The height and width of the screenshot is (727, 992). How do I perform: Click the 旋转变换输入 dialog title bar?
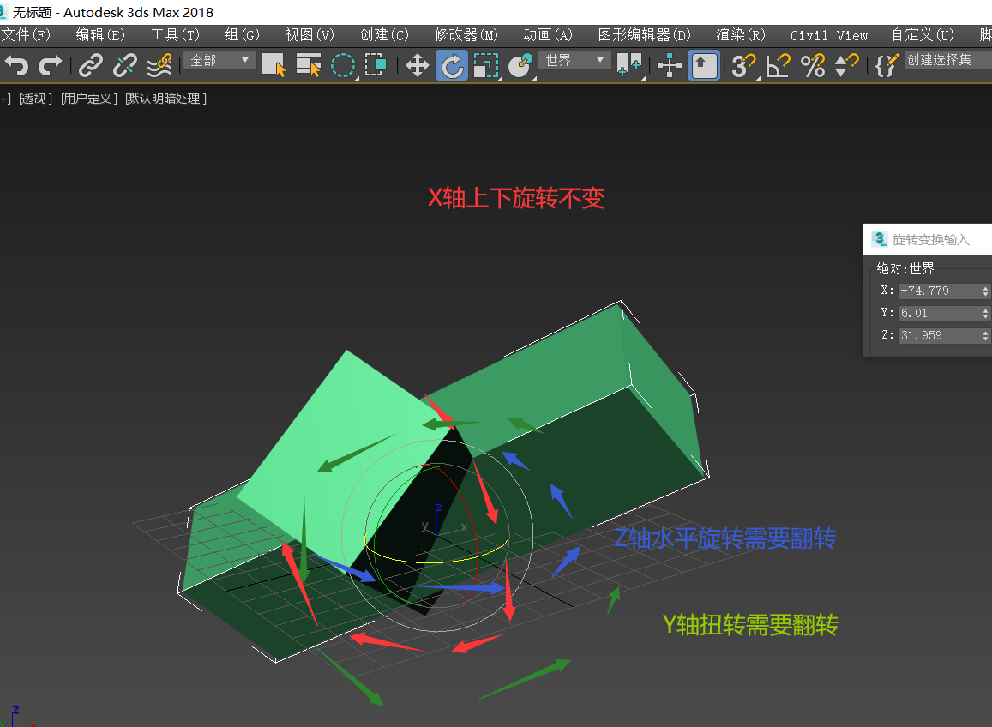[x=928, y=240]
